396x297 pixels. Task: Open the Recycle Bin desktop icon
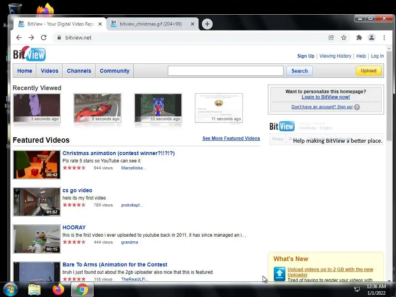[x=15, y=9]
